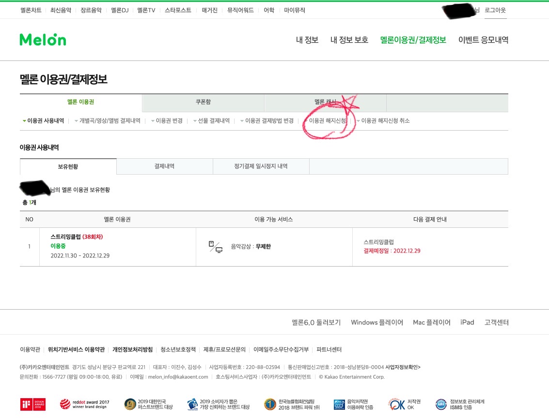The height and width of the screenshot is (418, 549).
Task: Open 매거진 in the top menu
Action: click(x=209, y=10)
